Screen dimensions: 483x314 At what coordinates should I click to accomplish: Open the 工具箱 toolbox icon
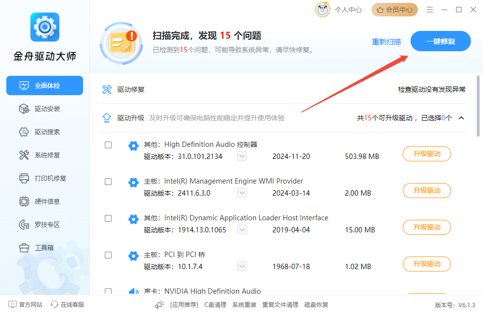coord(24,248)
